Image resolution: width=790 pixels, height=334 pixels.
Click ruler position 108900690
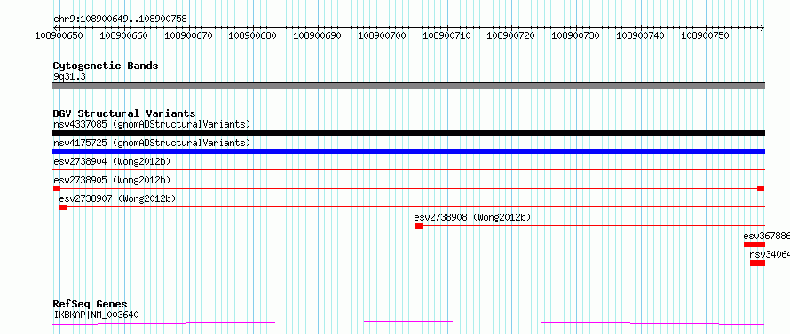tap(318, 36)
